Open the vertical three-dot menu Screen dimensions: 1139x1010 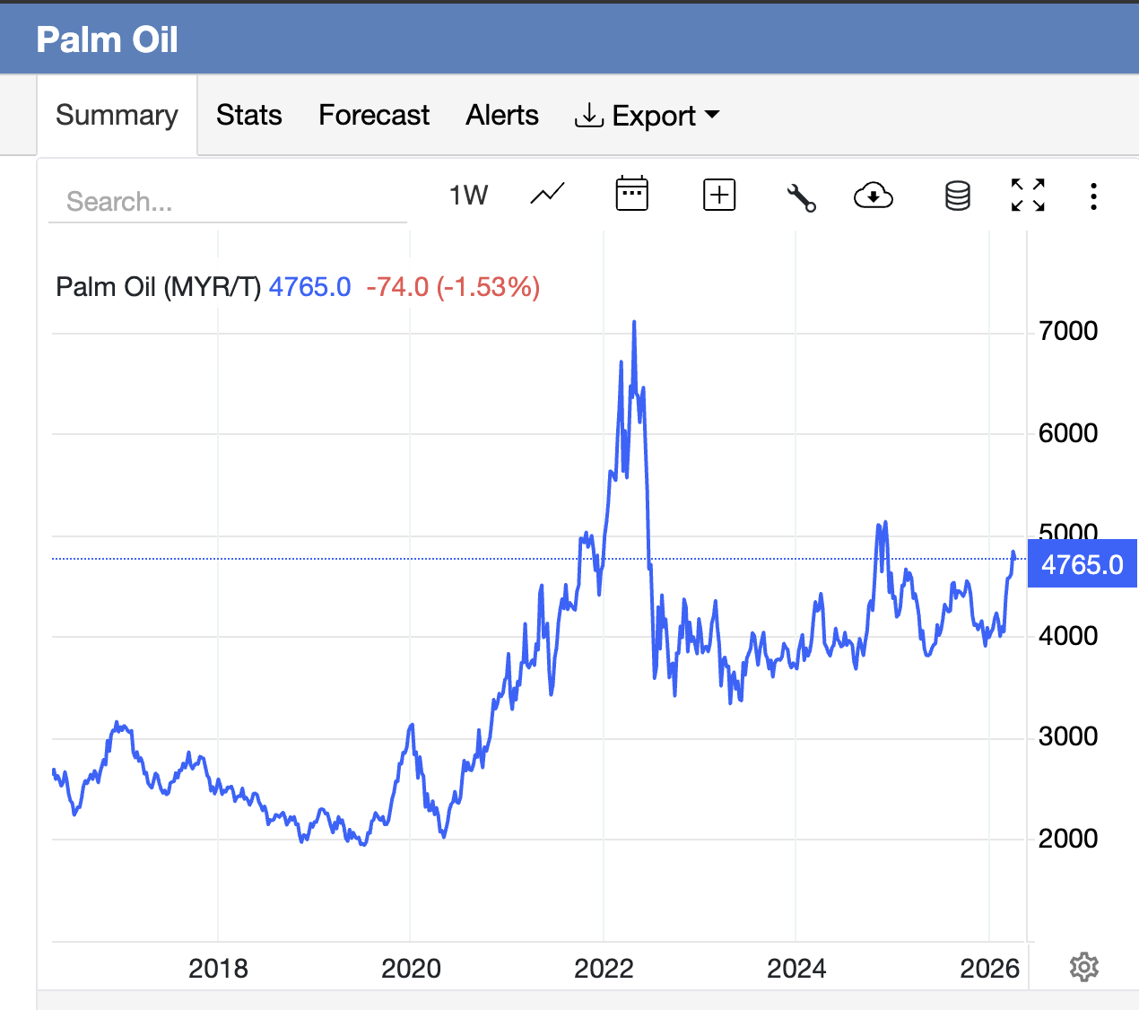[1093, 196]
